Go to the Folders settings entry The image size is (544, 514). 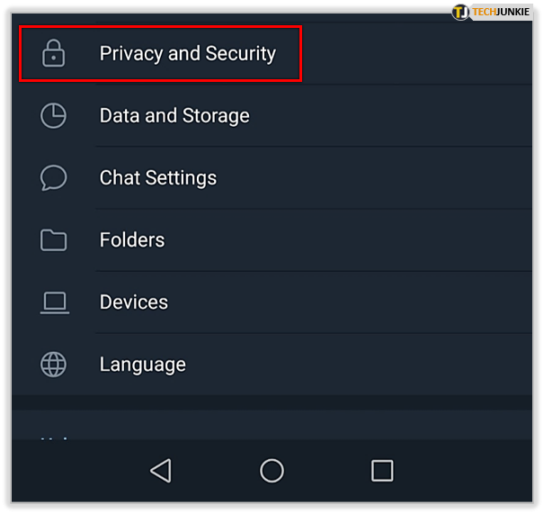[x=132, y=240]
